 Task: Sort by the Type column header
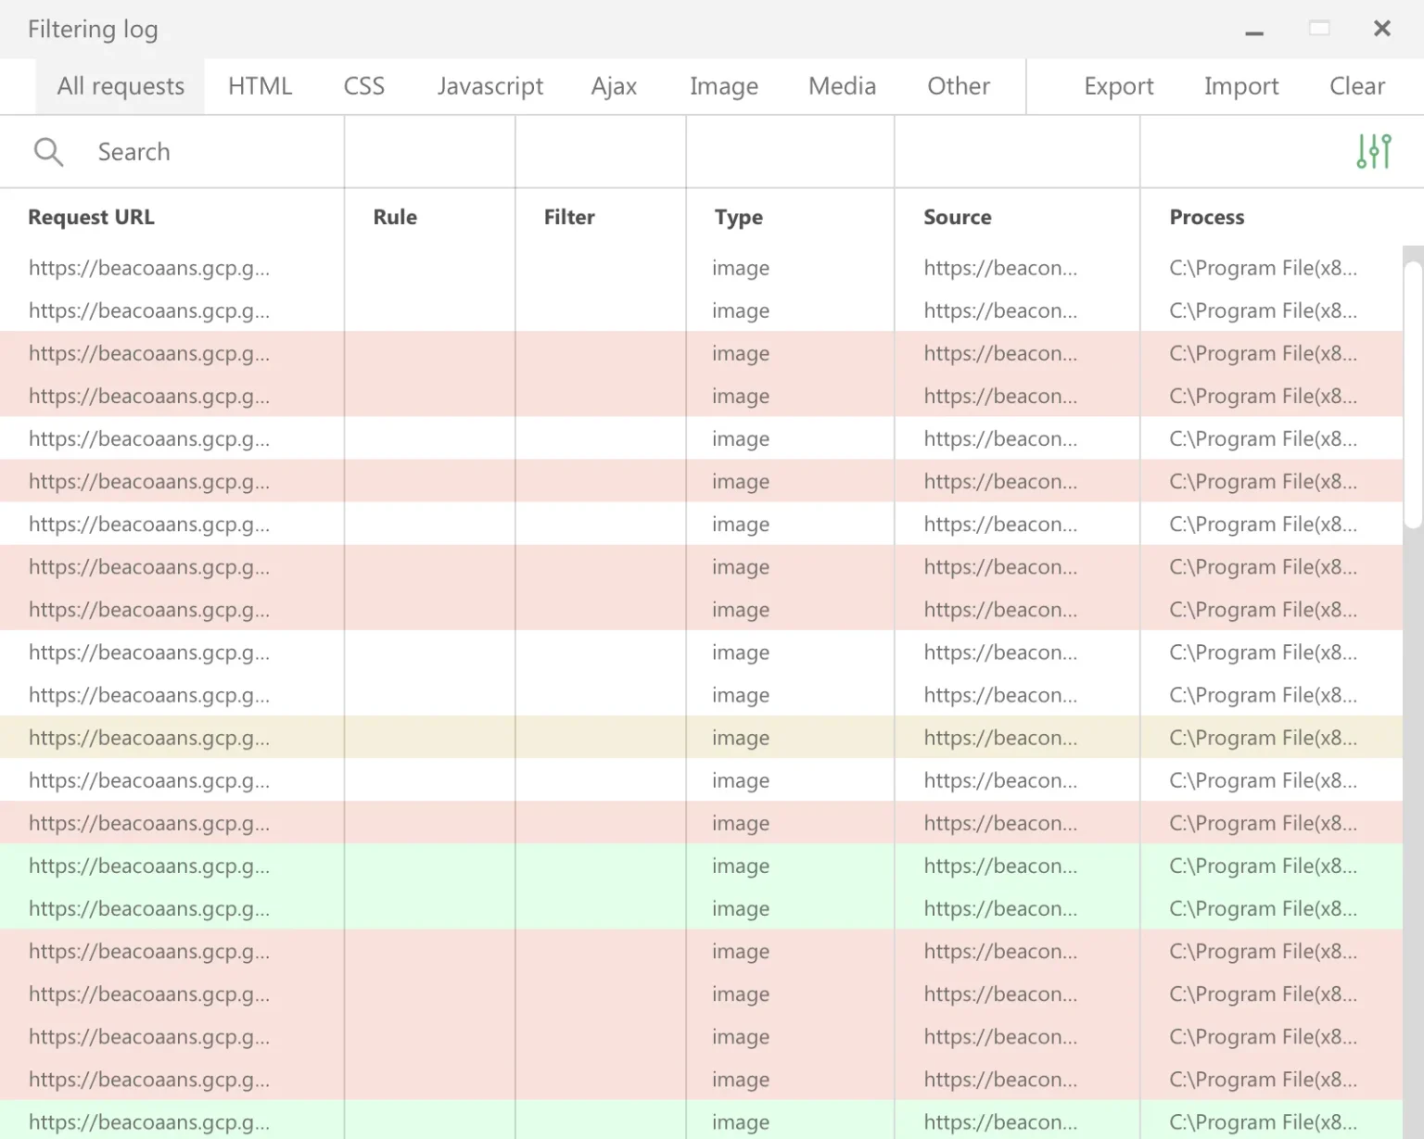[739, 217]
